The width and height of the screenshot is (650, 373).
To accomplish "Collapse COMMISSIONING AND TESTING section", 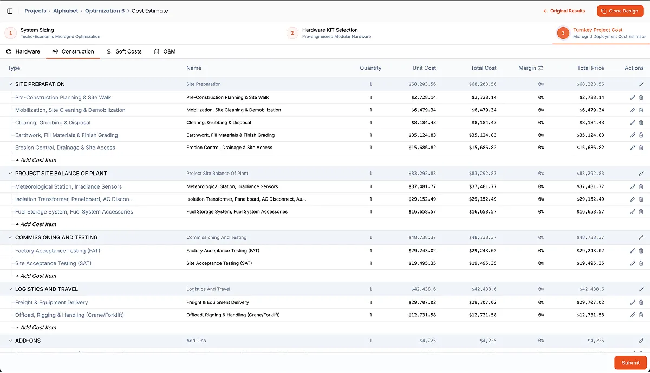I will click(x=10, y=238).
